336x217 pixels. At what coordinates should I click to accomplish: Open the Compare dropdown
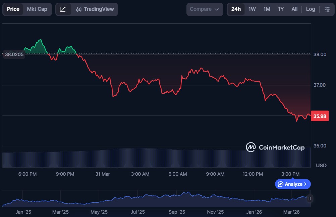click(205, 9)
